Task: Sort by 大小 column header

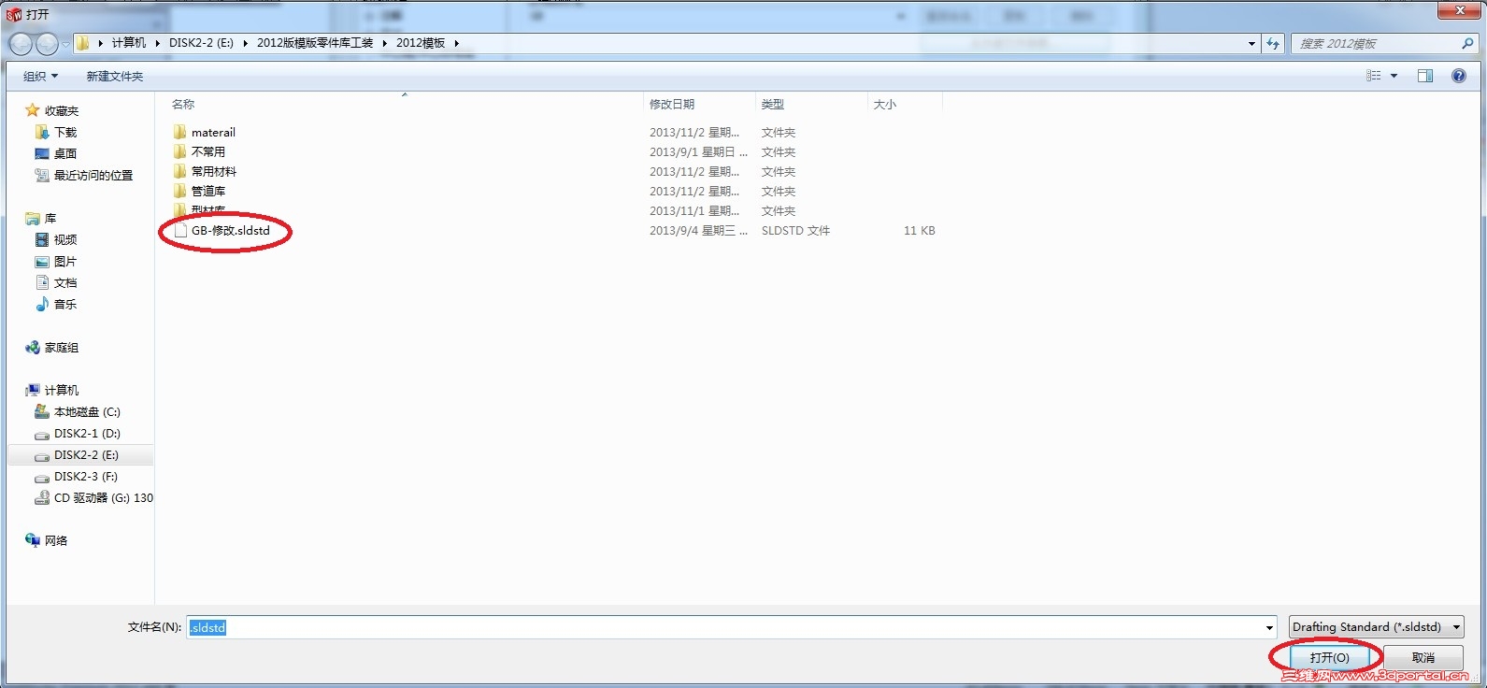Action: click(905, 104)
